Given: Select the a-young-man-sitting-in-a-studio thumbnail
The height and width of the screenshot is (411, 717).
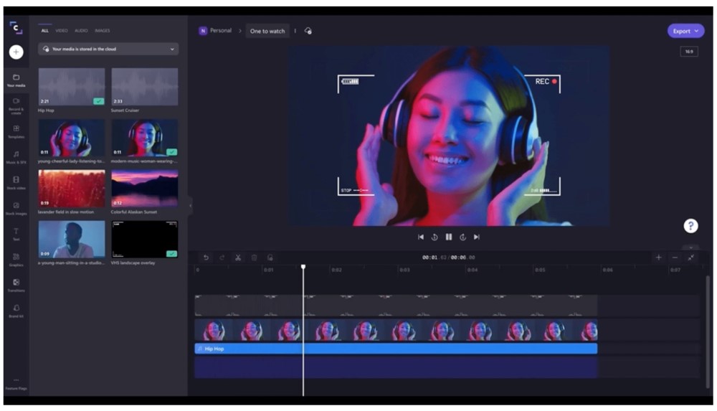Looking at the screenshot, I should 72,240.
